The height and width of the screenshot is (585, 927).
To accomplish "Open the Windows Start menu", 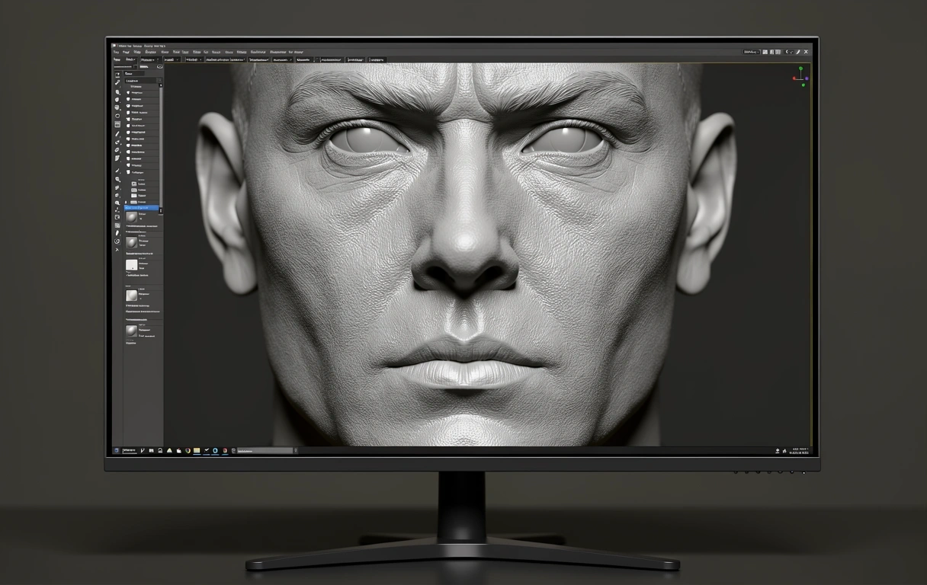I will click(x=117, y=451).
